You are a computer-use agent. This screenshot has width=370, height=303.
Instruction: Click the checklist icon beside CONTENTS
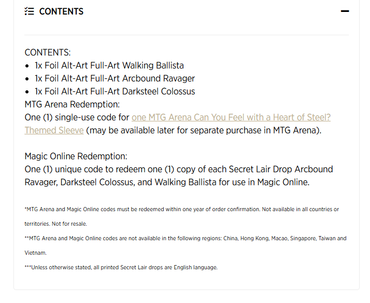pos(29,11)
